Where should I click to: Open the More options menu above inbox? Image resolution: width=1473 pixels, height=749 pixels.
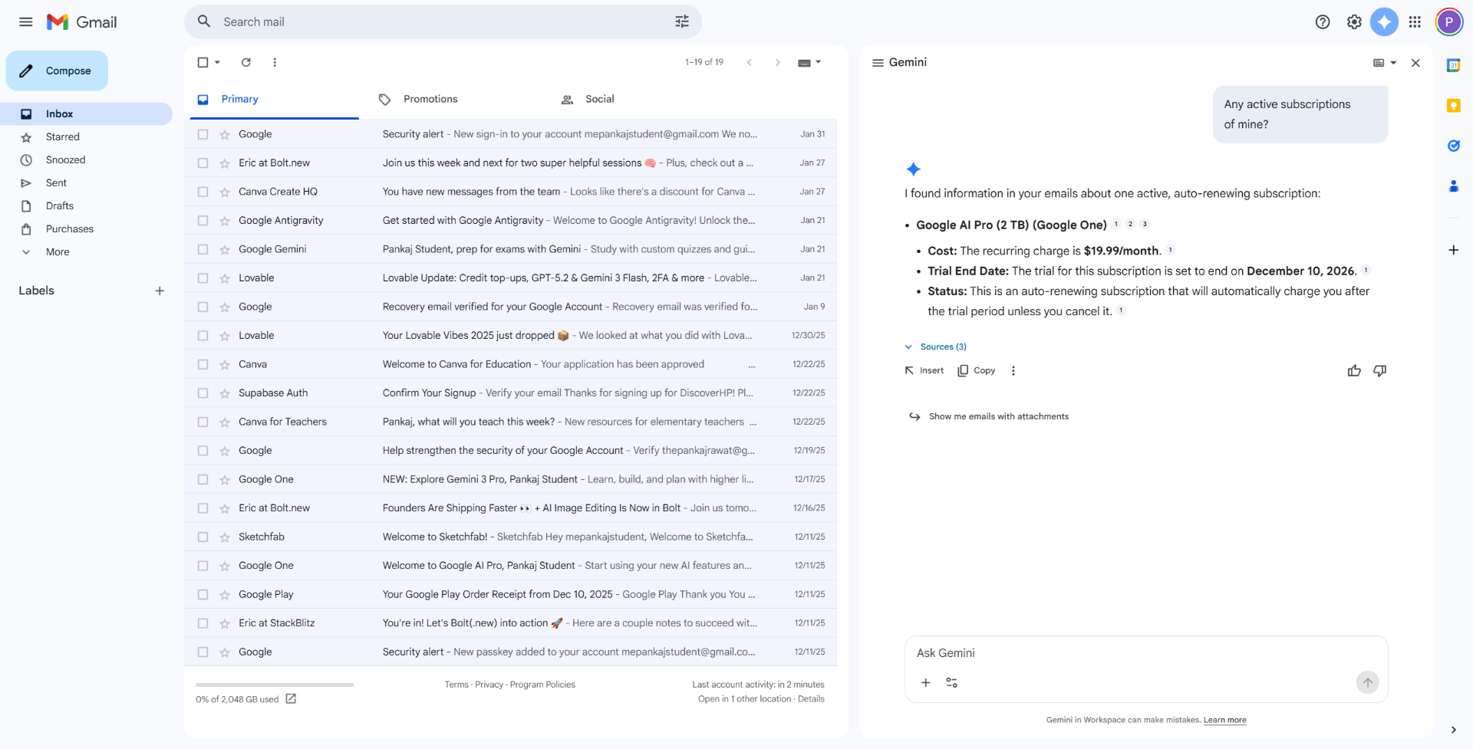pos(275,62)
